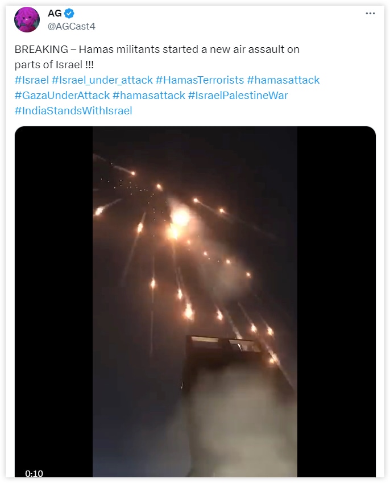This screenshot has width=390, height=483.
Task: Open the tweet's more options menu
Action: (x=370, y=14)
